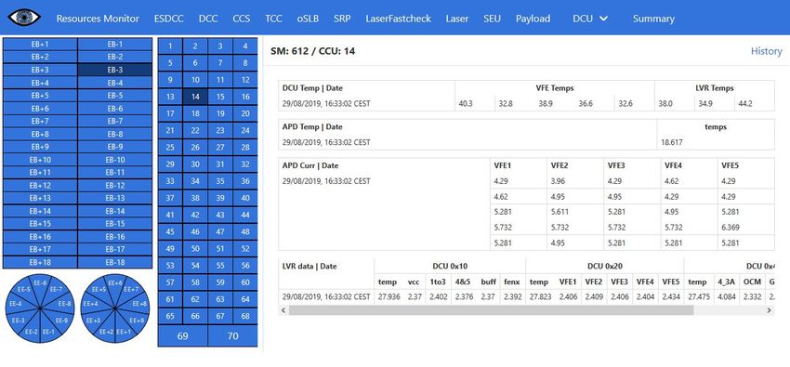This screenshot has height=367, width=790.
Task: Select the highlighted EB-3 supermodule
Action: 115,70
